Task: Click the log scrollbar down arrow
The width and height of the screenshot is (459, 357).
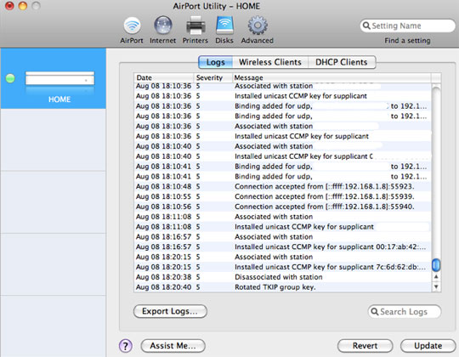Action: coord(436,286)
